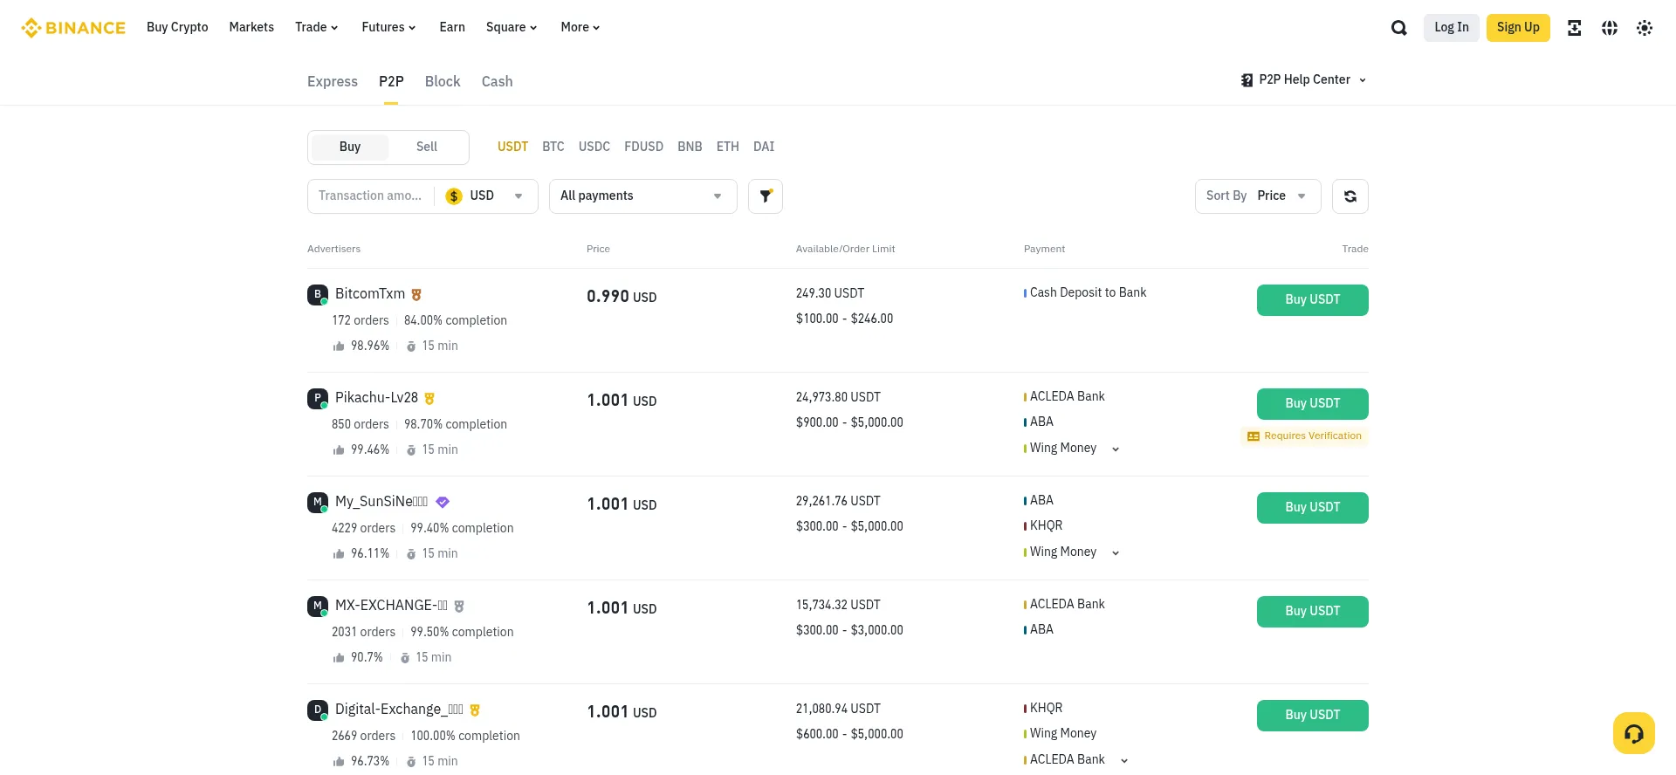Click the USD dollar coin icon
This screenshot has height=775, width=1676.
(454, 196)
